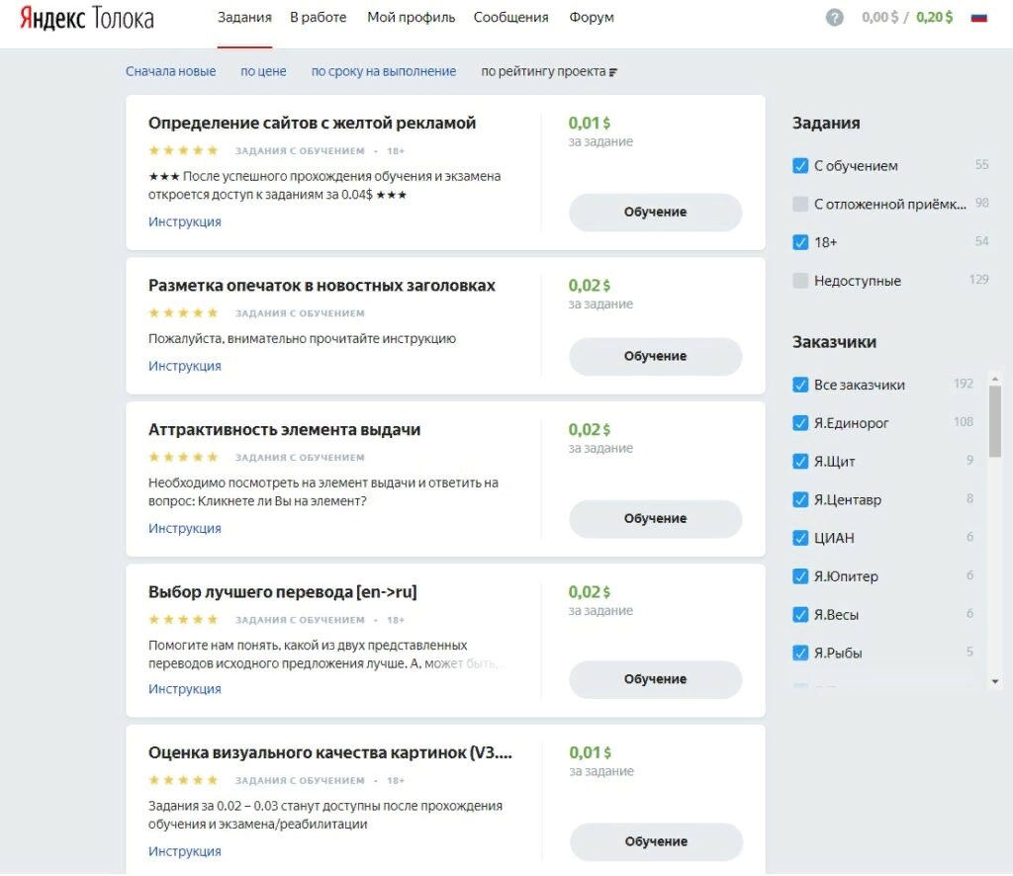This screenshot has width=1013, height=876.
Task: Uncheck the 'С обучением' checkbox
Action: (801, 166)
